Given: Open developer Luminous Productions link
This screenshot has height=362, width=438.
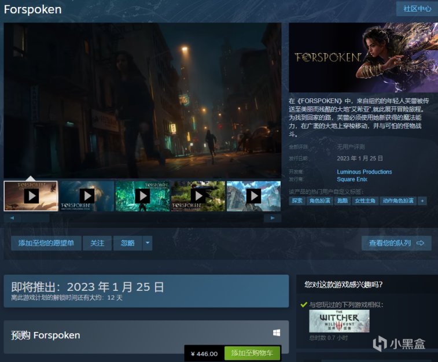Looking at the screenshot, I should 365,172.
